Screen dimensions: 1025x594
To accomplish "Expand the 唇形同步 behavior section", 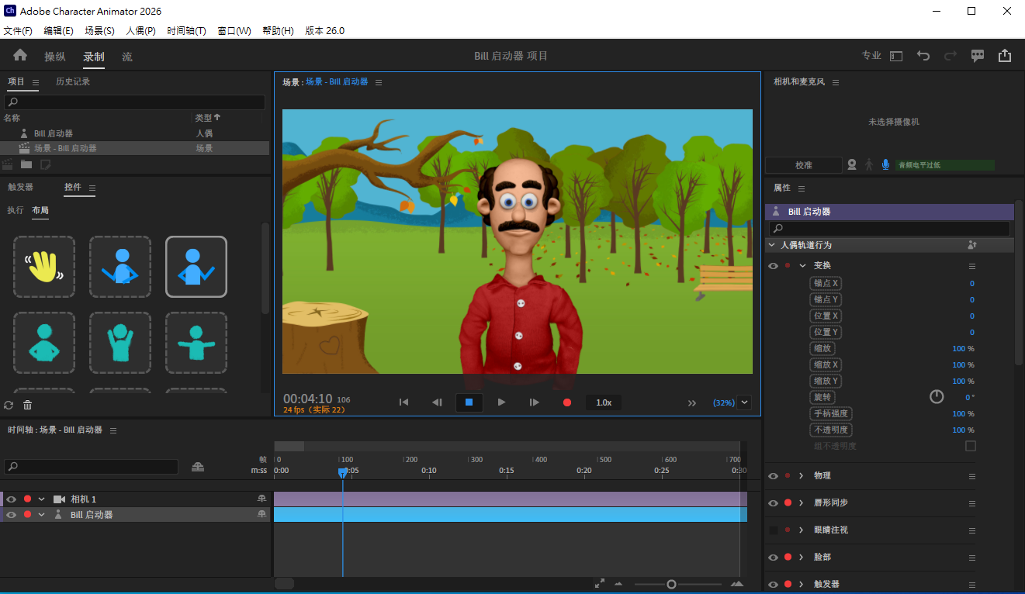I will (802, 503).
